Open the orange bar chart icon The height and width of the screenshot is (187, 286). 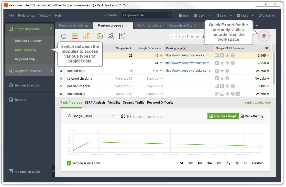click(x=86, y=36)
